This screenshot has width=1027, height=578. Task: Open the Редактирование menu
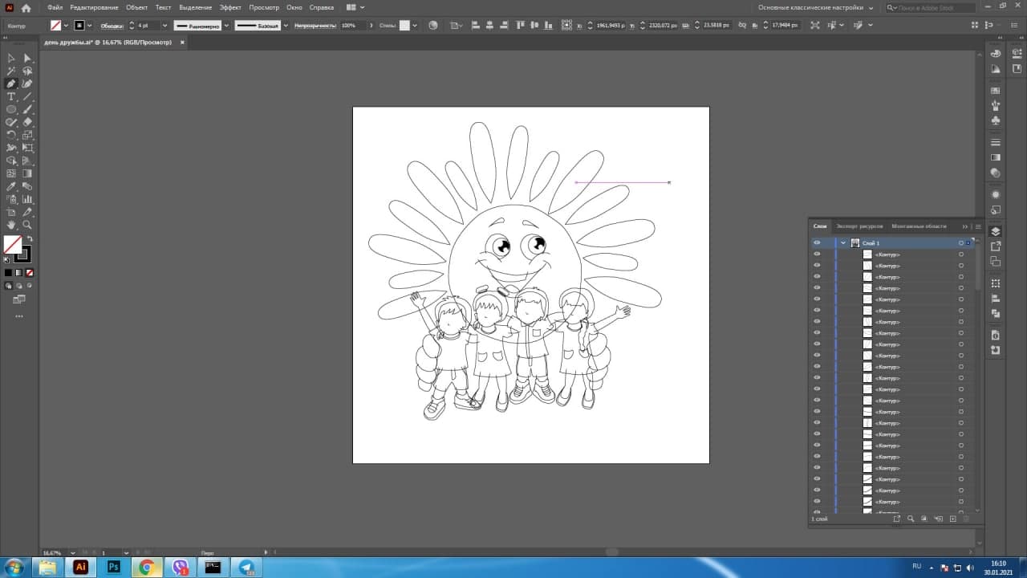point(95,7)
